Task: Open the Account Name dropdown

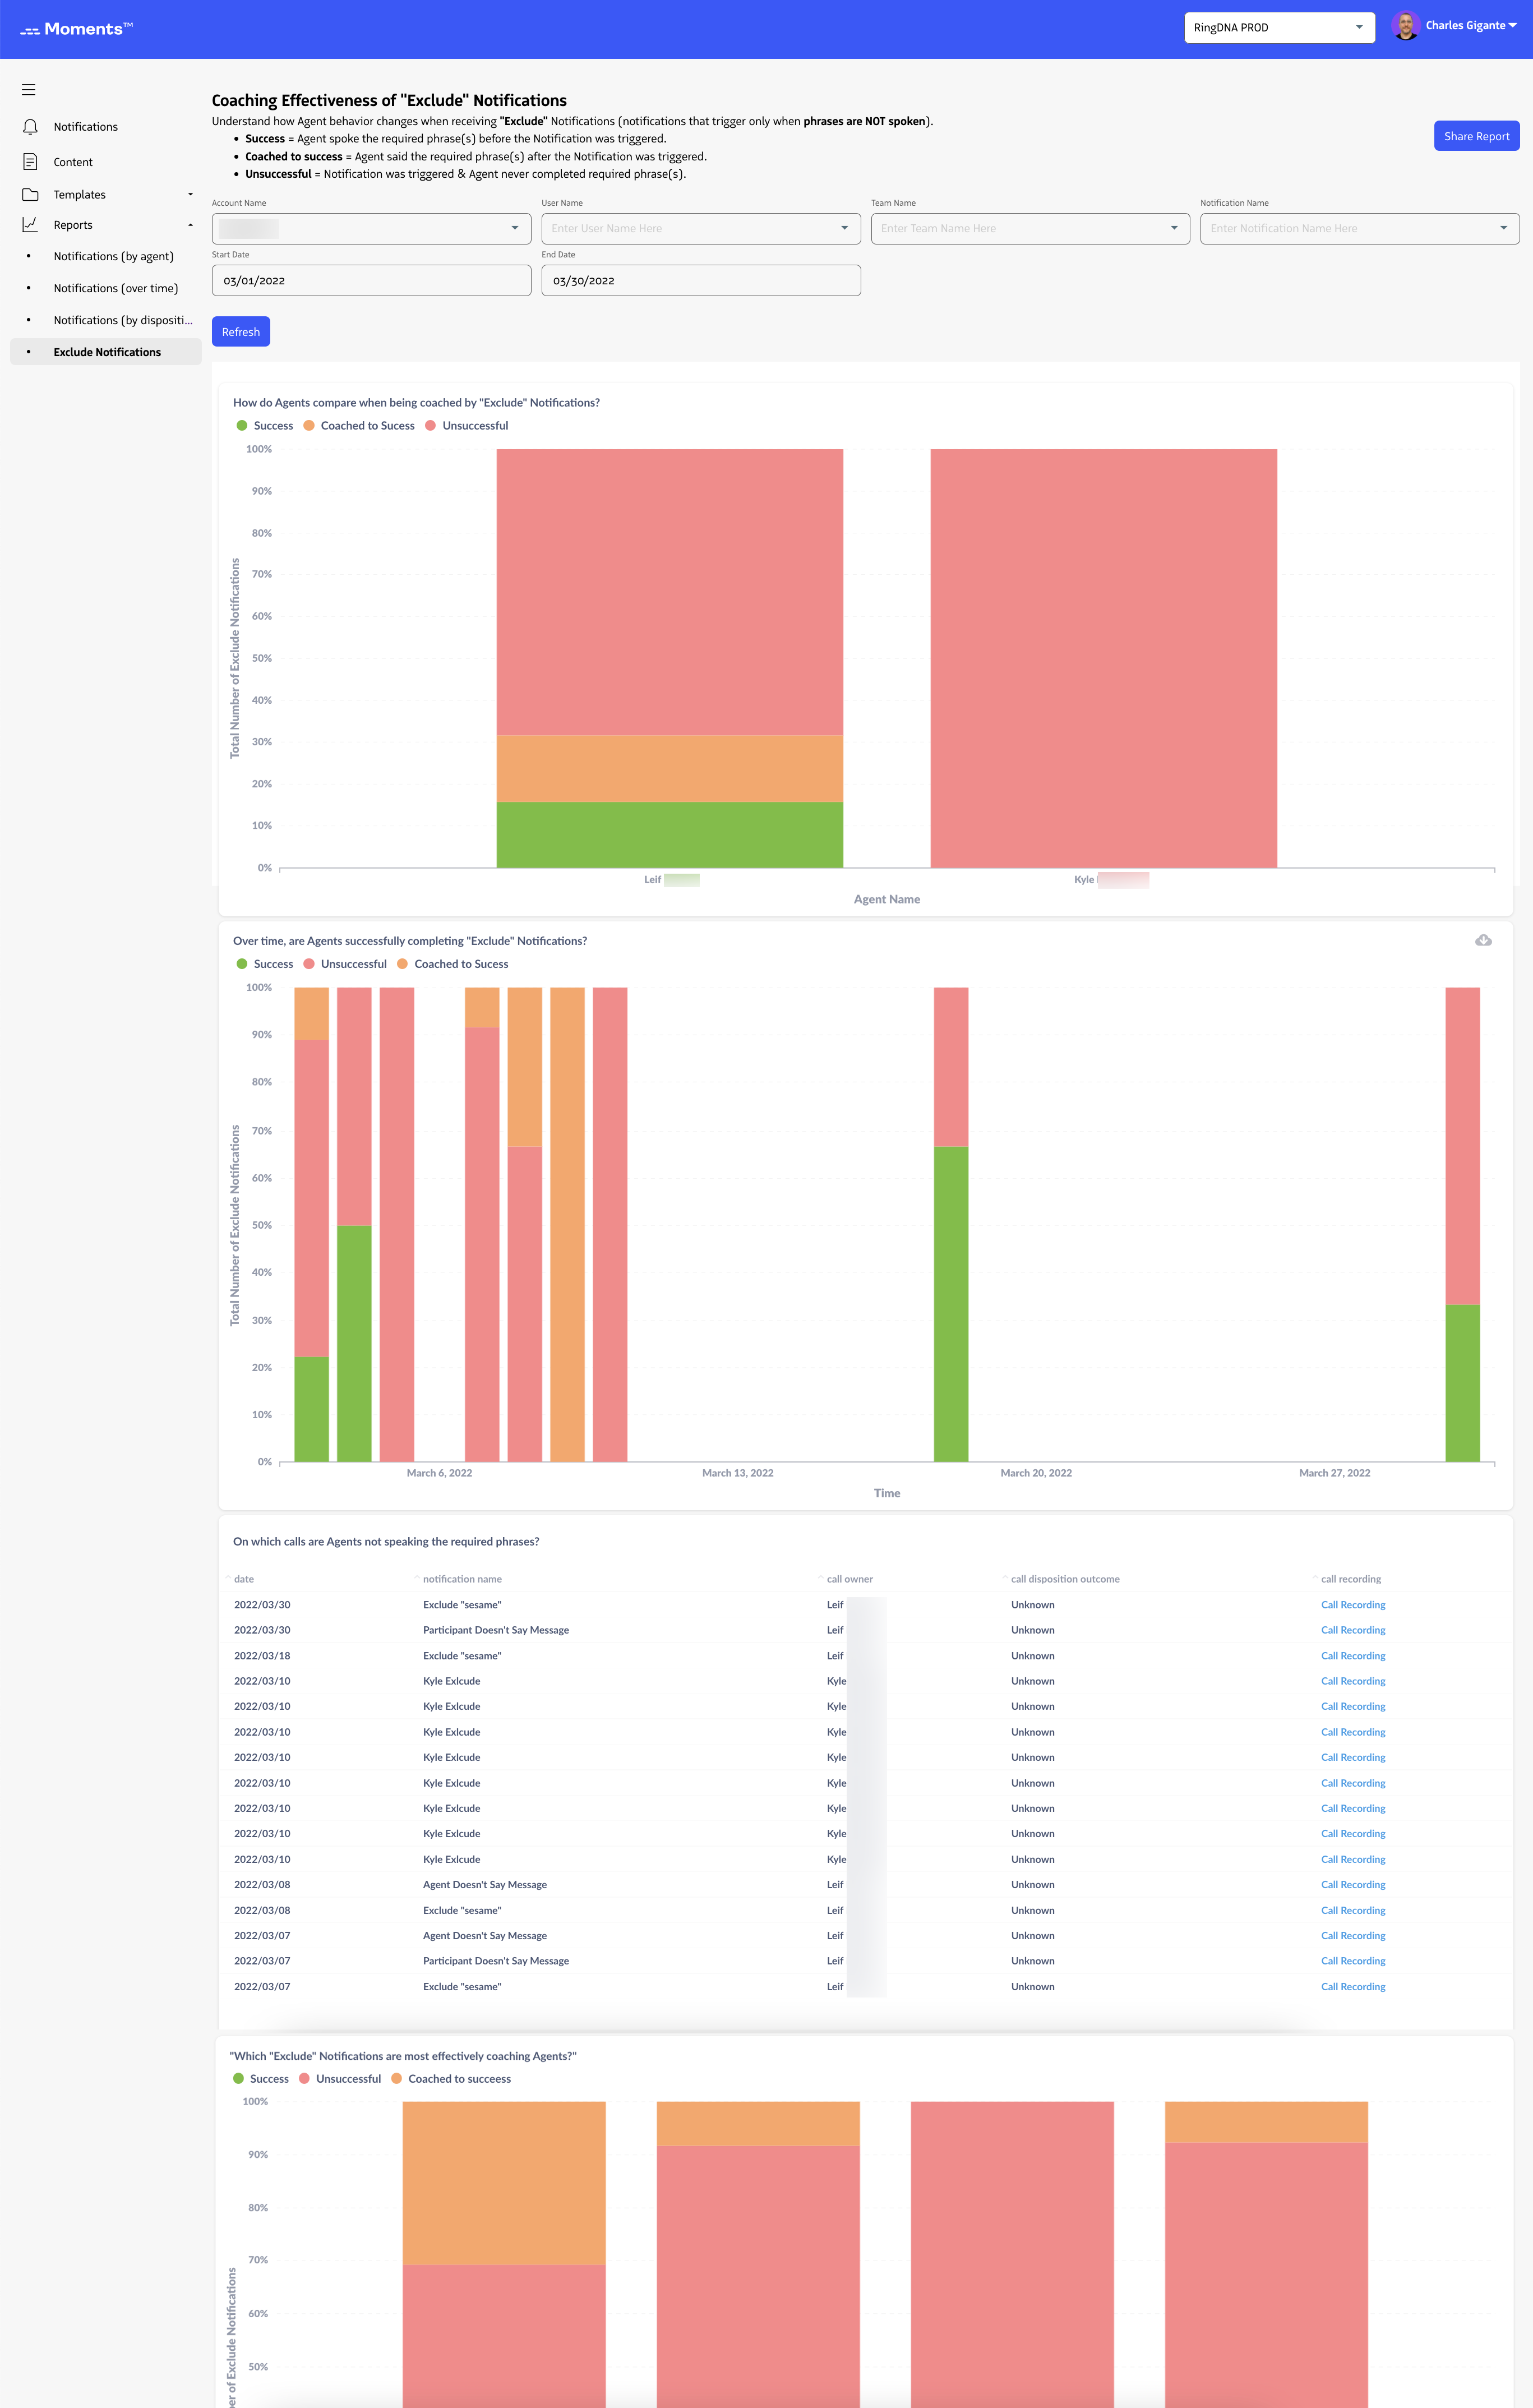Action: [371, 229]
